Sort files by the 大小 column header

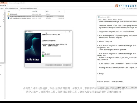point(59,11)
